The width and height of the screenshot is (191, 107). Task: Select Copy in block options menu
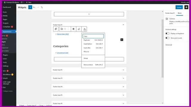coord(93,36)
